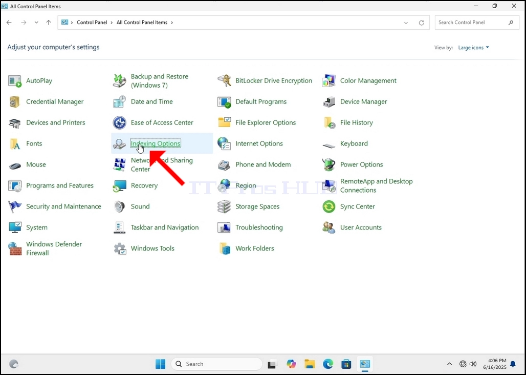
Task: Click the Phone and Modem icon
Action: pyautogui.click(x=224, y=165)
